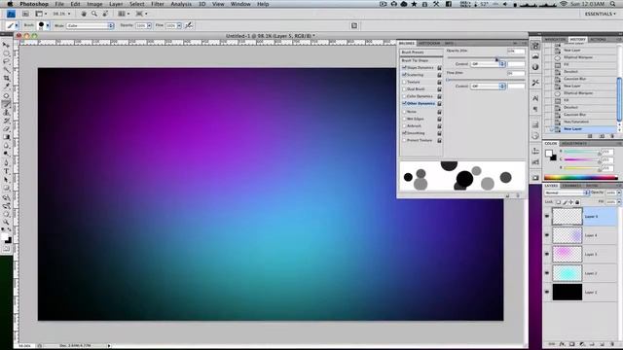
Task: Switch to the Actions tab
Action: click(x=598, y=39)
